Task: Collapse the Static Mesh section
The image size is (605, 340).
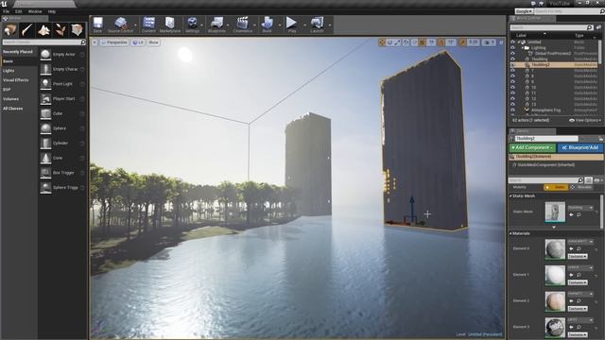Action: click(x=510, y=195)
